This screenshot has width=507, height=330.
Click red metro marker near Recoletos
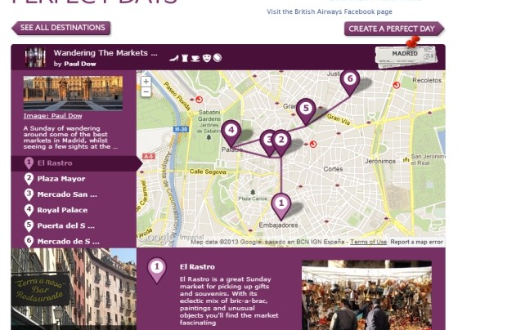pos(397,85)
